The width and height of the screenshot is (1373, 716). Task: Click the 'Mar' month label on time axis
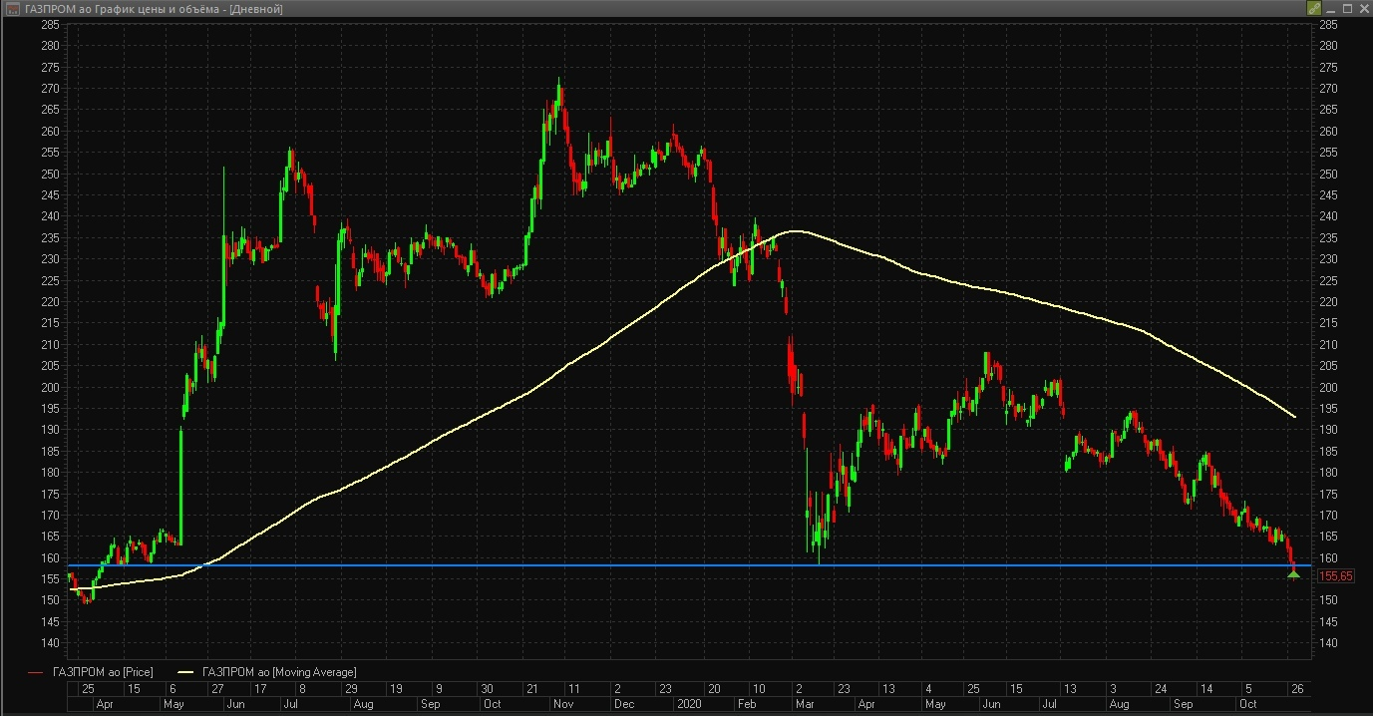click(x=804, y=704)
